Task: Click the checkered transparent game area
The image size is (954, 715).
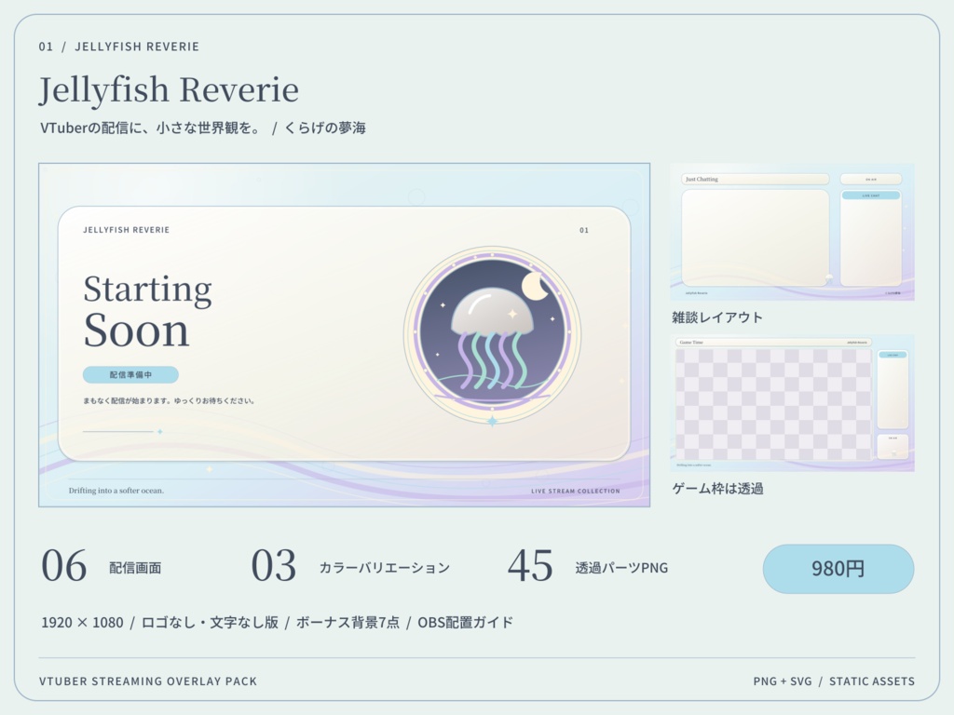Action: [773, 404]
